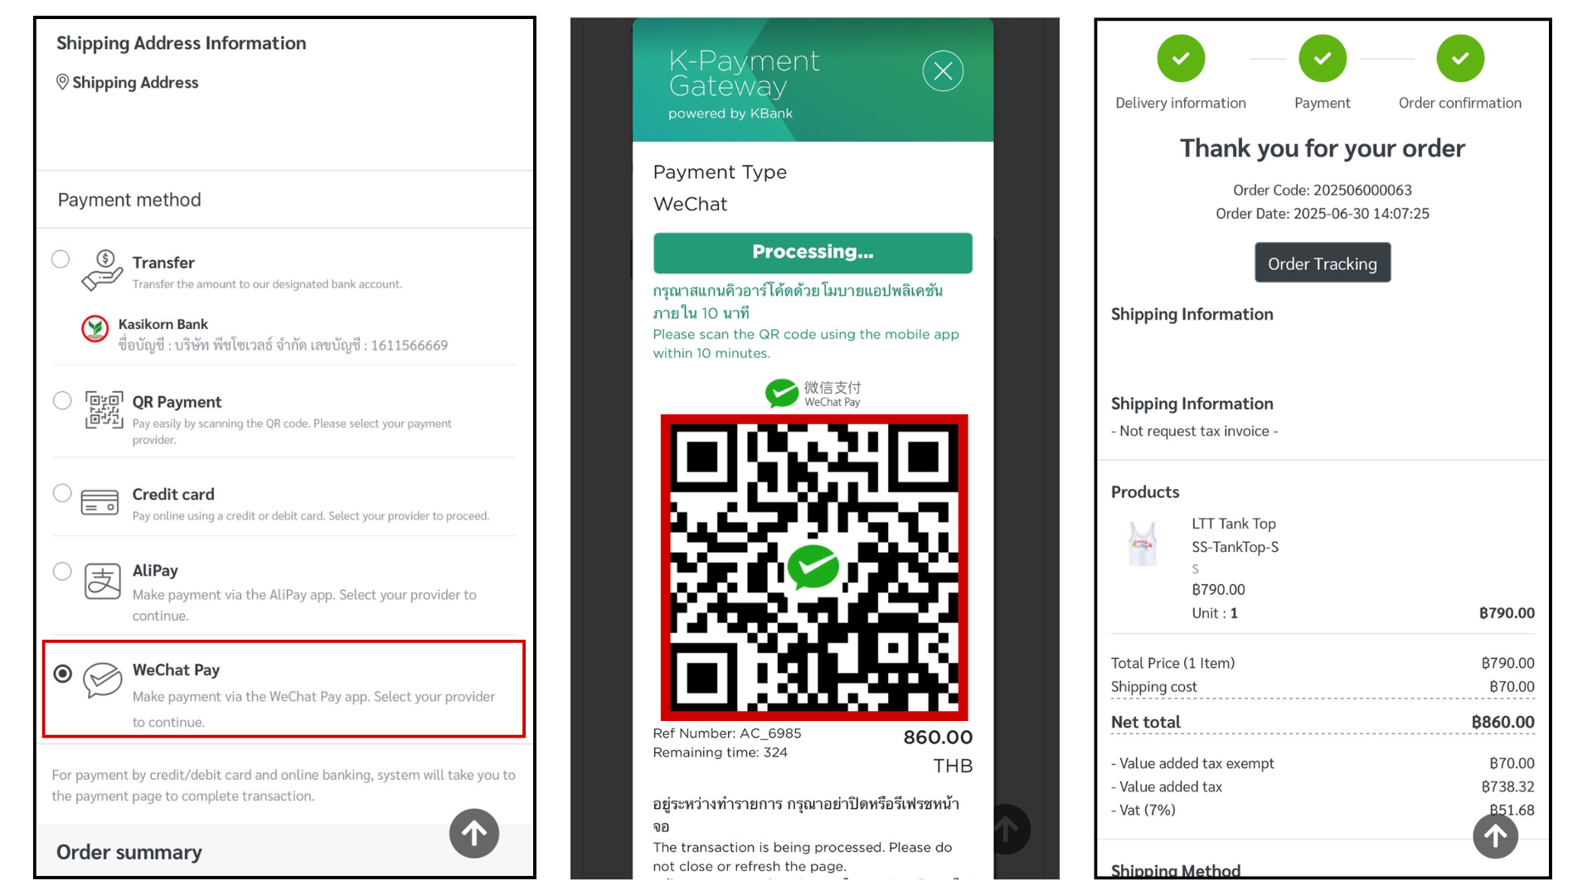
Task: Click the Order confirmation checkmark step icon
Action: coord(1460,58)
